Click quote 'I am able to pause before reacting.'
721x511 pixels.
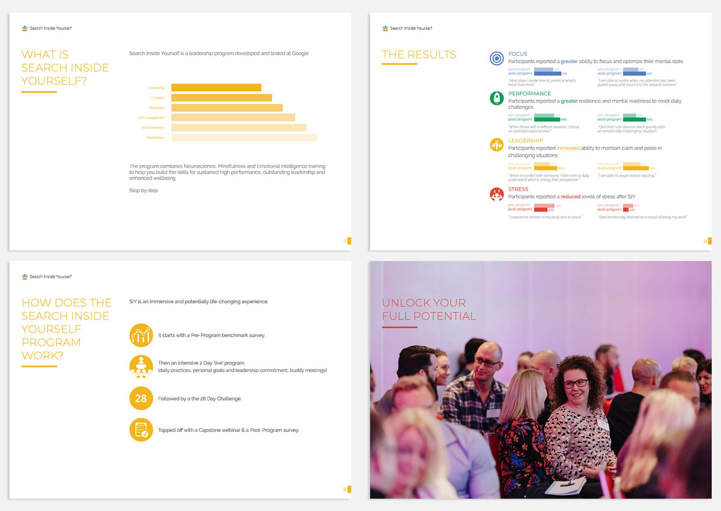click(x=627, y=175)
